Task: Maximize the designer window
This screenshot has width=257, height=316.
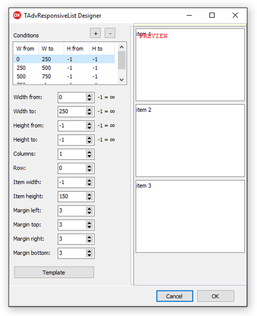Action: pyautogui.click(x=212, y=15)
